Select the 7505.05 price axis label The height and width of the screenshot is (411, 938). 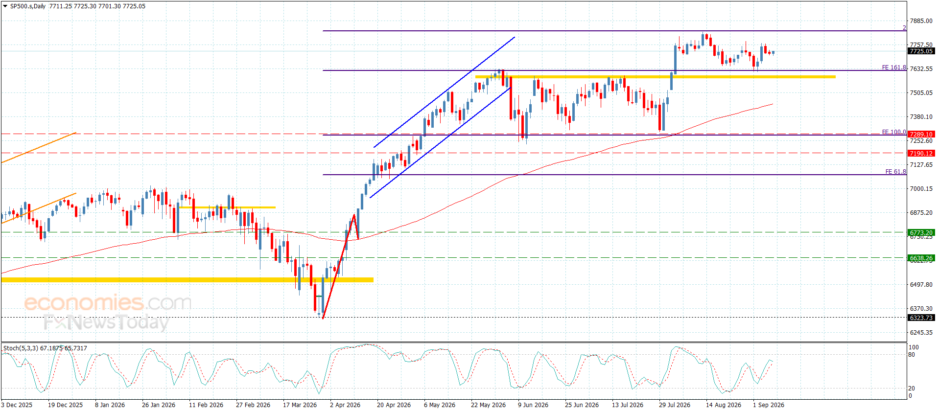tap(921, 93)
